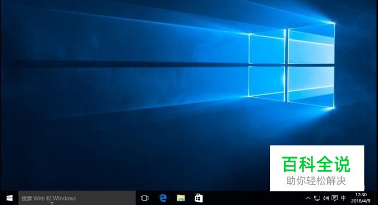Open Task View from the taskbar

point(145,198)
